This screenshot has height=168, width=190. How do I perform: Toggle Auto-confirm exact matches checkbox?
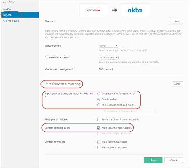pos(99,128)
